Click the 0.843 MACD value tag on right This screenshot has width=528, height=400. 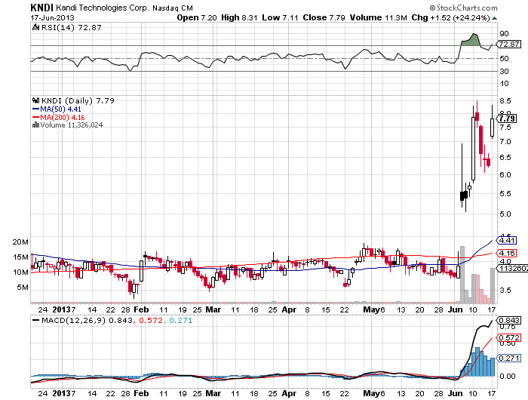tap(509, 321)
